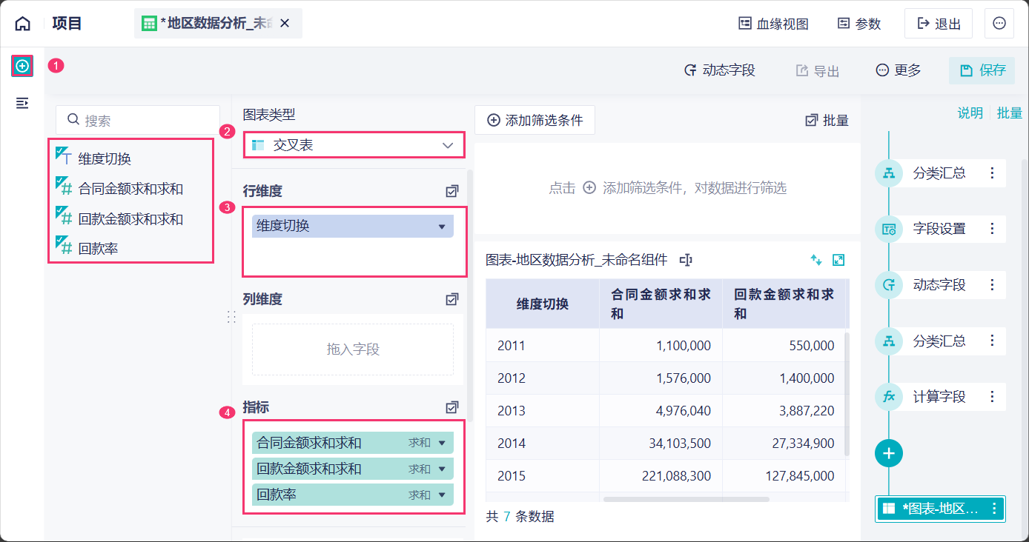Open the top-right ellipsis more options
Viewport: 1029px width, 542px height.
(999, 24)
